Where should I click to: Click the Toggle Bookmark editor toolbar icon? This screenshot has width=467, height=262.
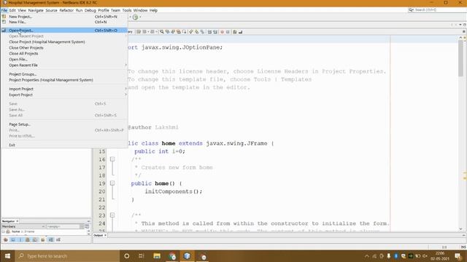202,32
